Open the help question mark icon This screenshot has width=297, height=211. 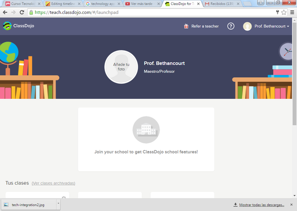click(x=231, y=26)
